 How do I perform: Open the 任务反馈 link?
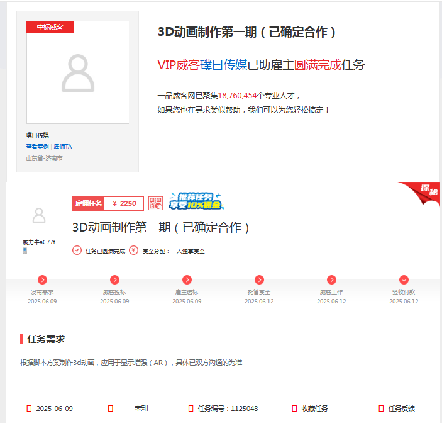point(401,409)
